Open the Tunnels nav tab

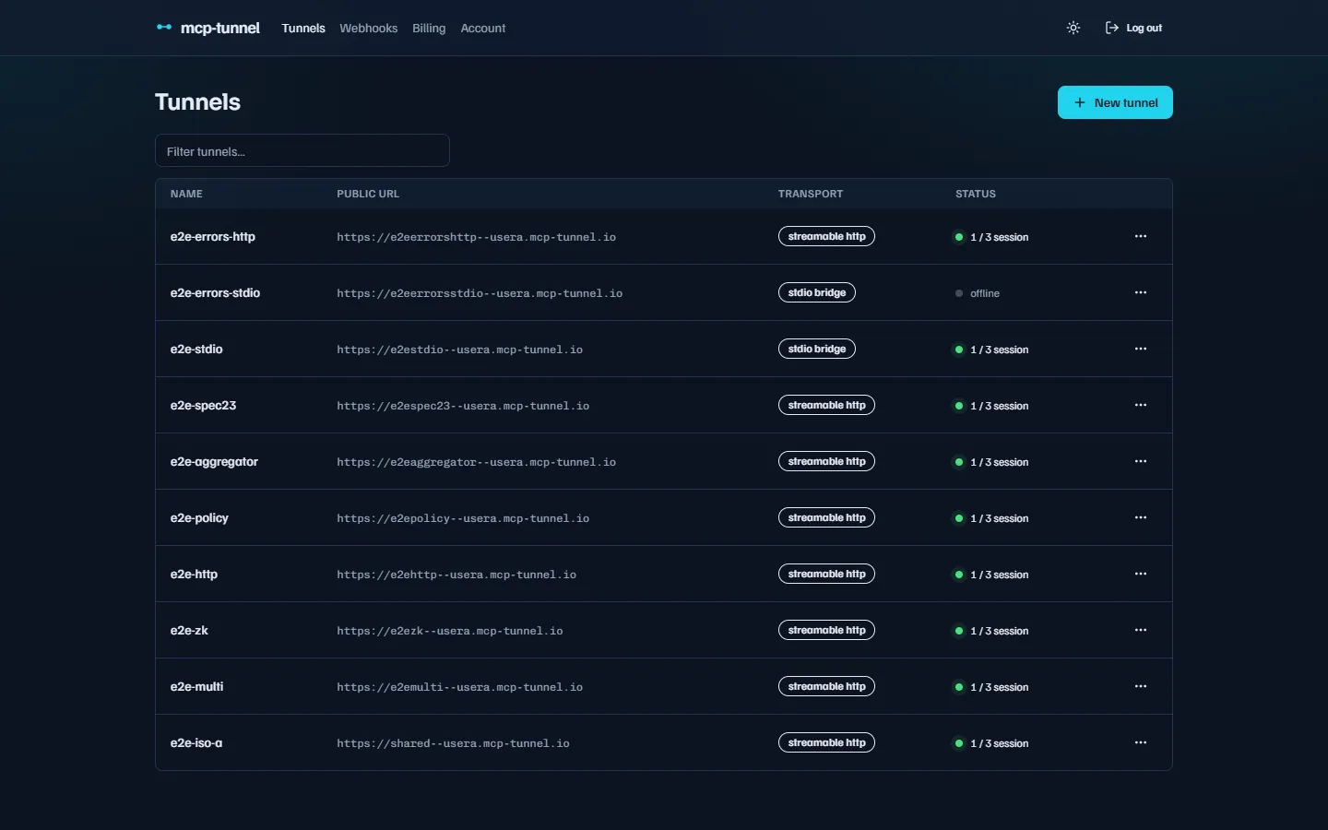(303, 29)
